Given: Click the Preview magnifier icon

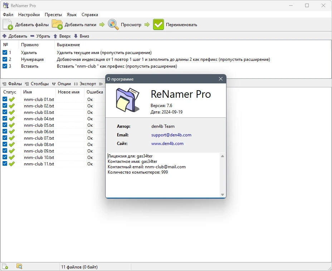Looking at the screenshot, I should (x=113, y=25).
